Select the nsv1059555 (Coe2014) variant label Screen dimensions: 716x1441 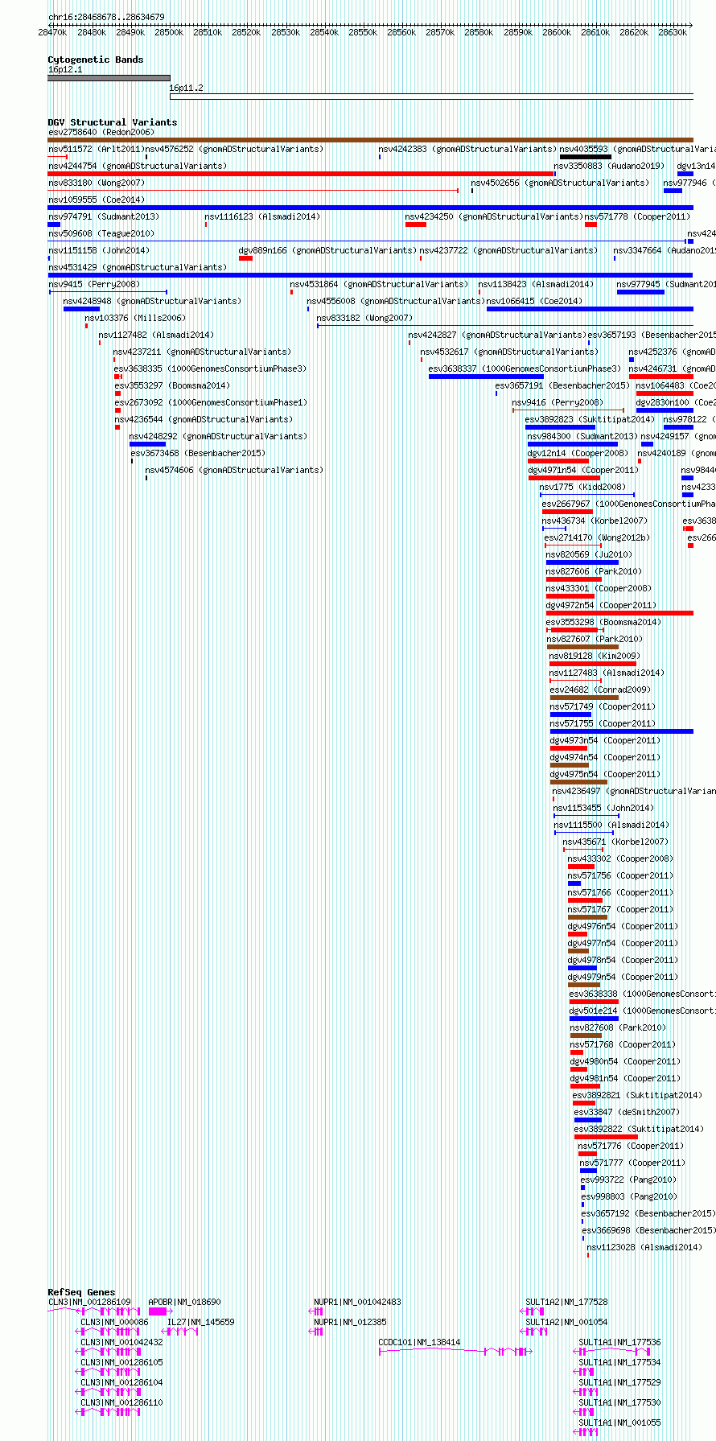coord(97,200)
